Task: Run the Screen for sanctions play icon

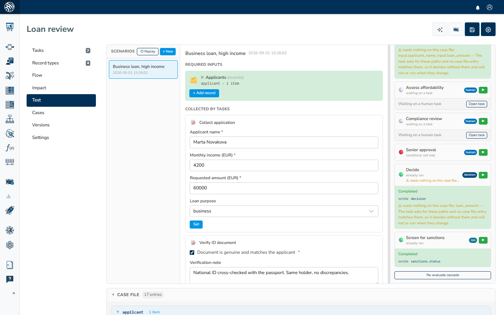Action: [x=483, y=240]
